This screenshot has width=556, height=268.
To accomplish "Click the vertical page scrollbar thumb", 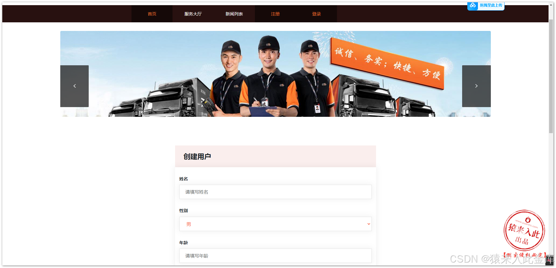I will click(551, 76).
